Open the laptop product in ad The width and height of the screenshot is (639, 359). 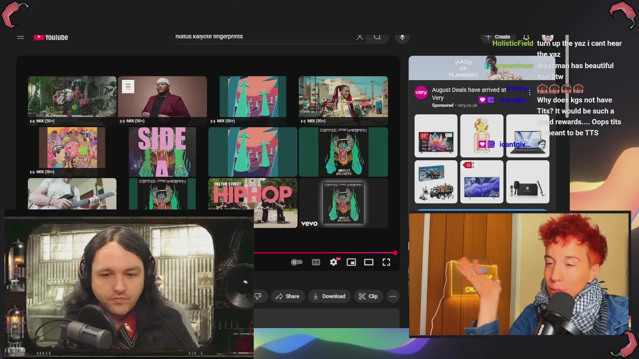pyautogui.click(x=528, y=136)
